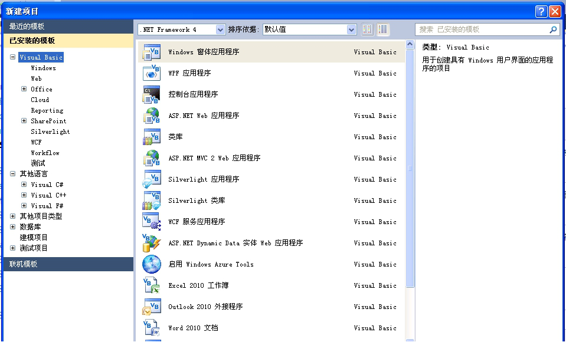Select the Cloud category
Viewport: 566px width, 355px height.
[x=40, y=100]
